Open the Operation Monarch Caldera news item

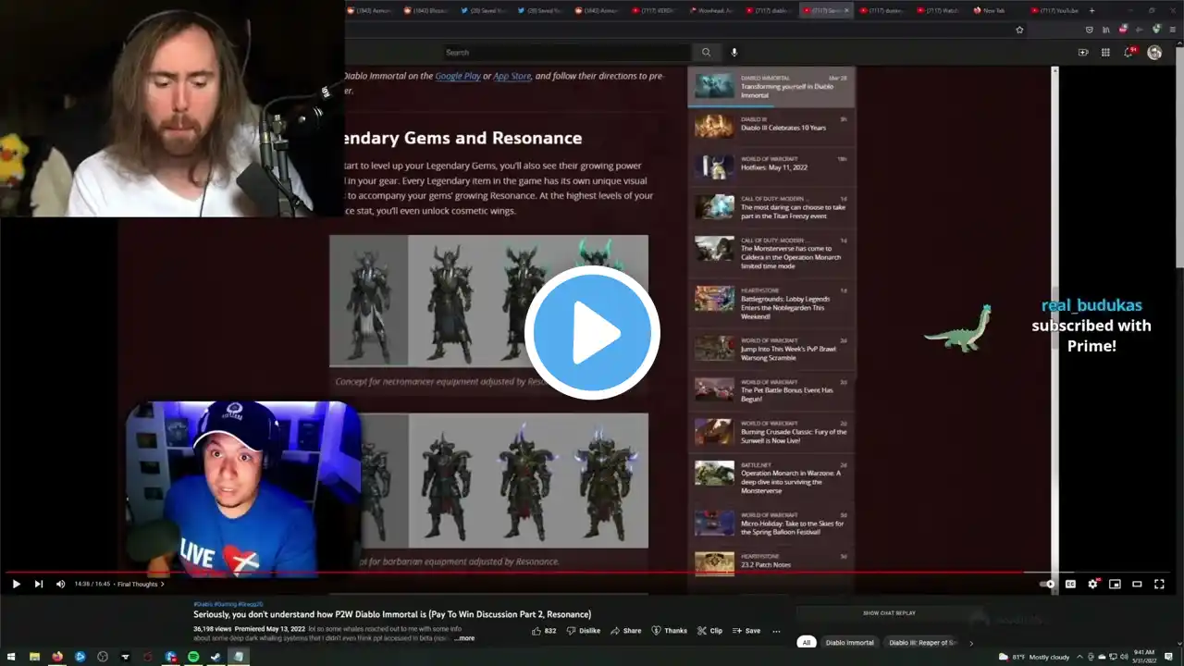[771, 252]
